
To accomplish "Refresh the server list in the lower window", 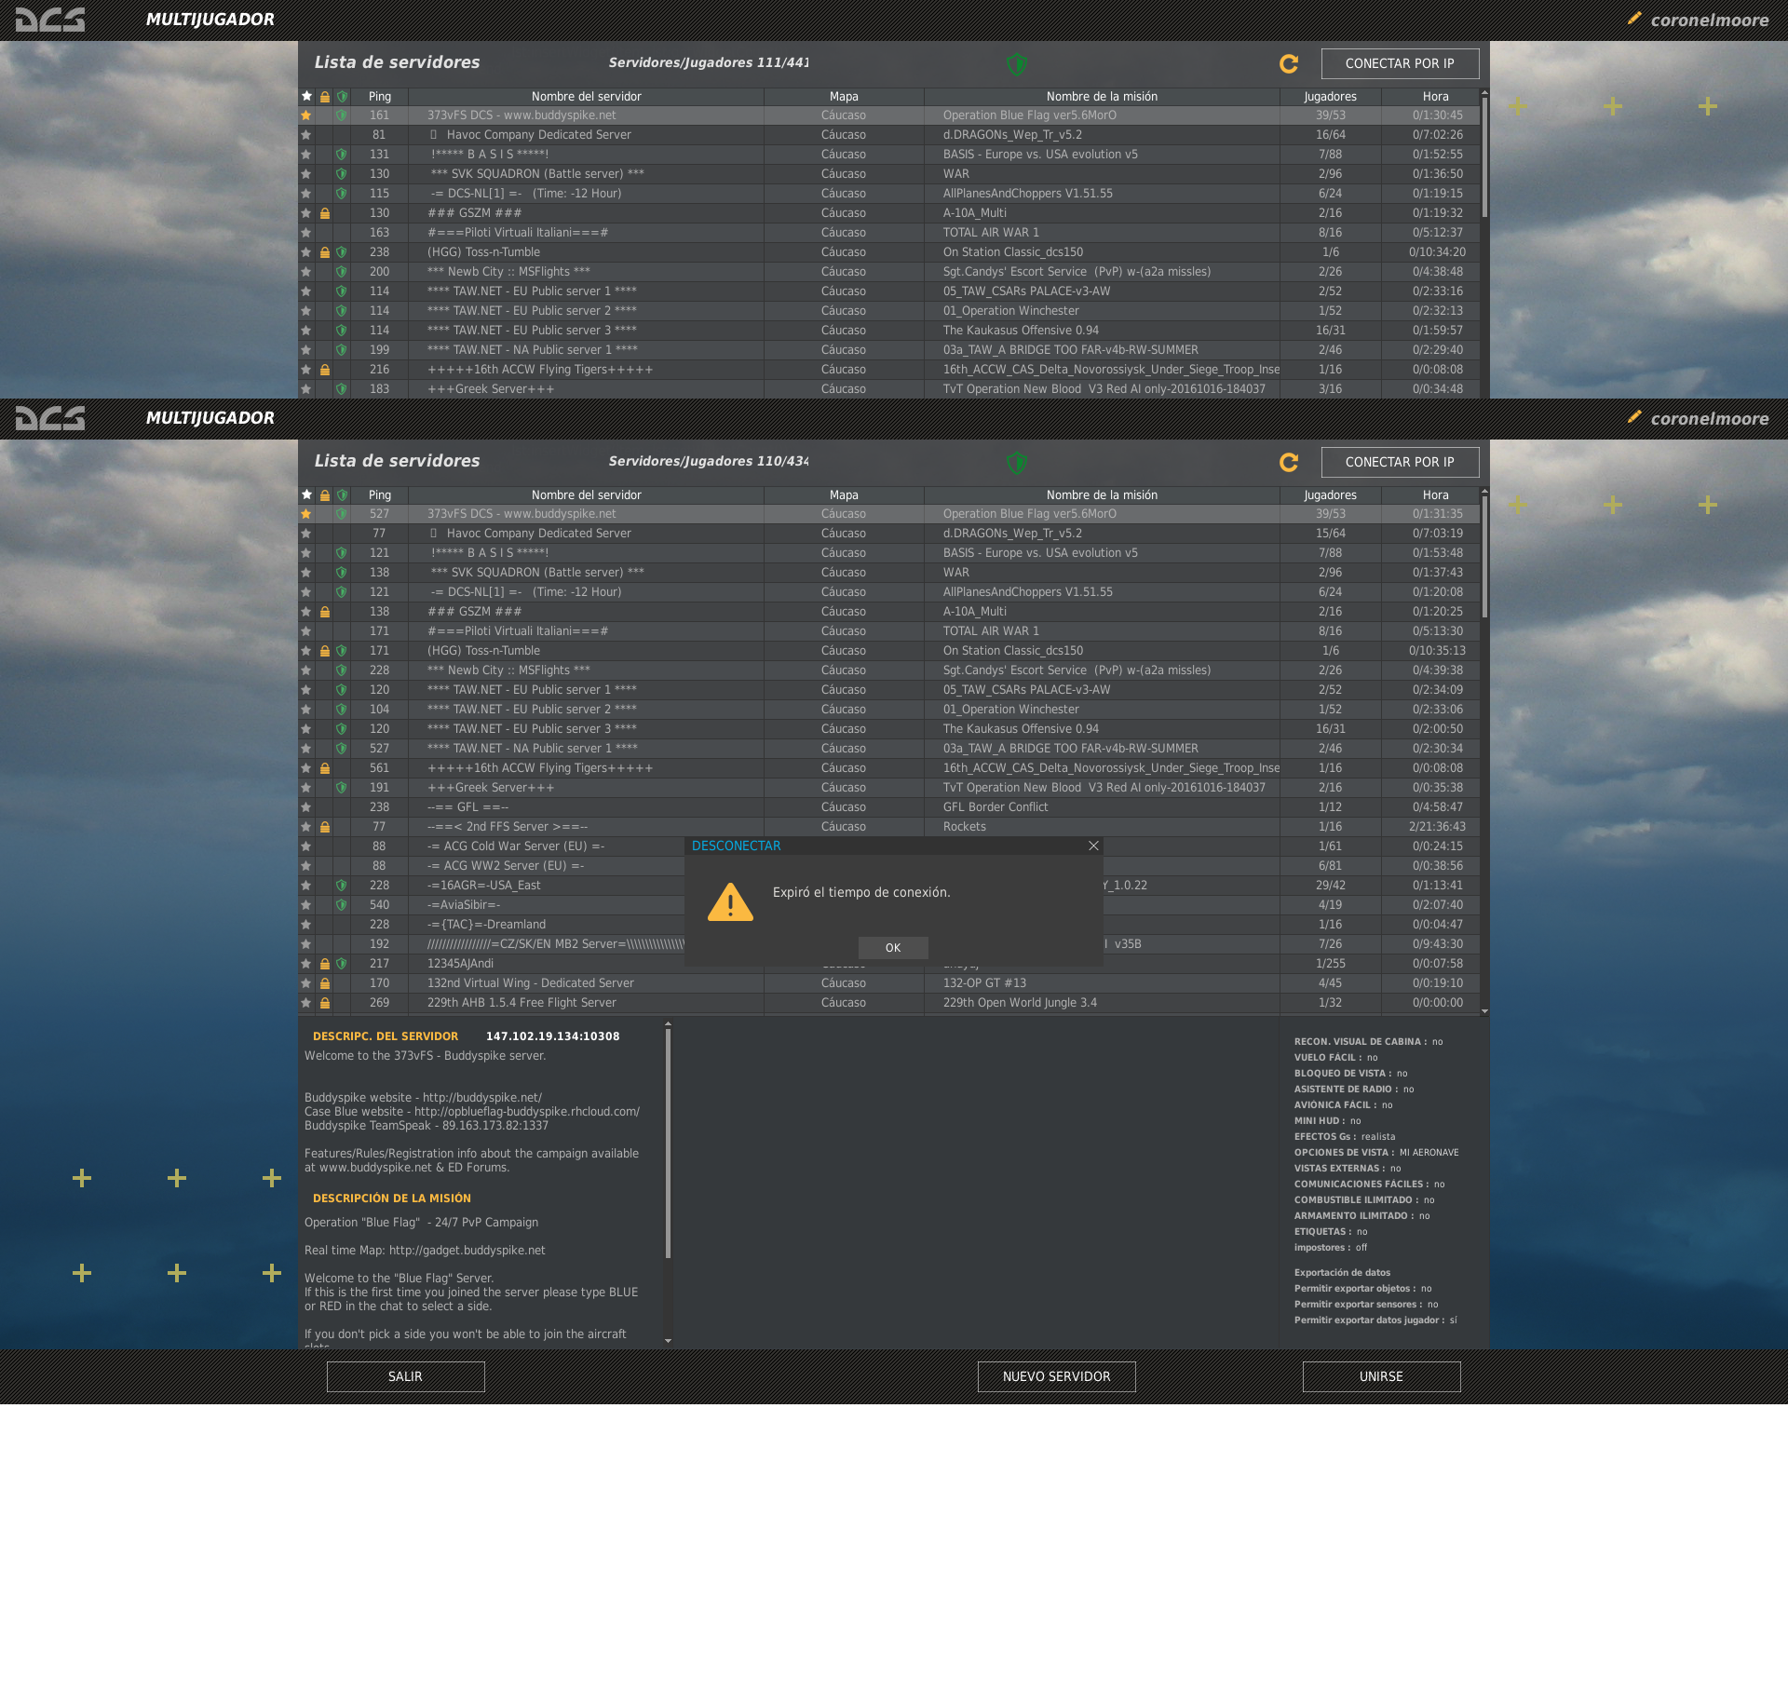I will (x=1289, y=462).
